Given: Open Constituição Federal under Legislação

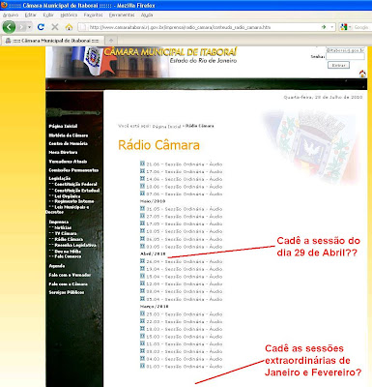Looking at the screenshot, I should [75, 184].
